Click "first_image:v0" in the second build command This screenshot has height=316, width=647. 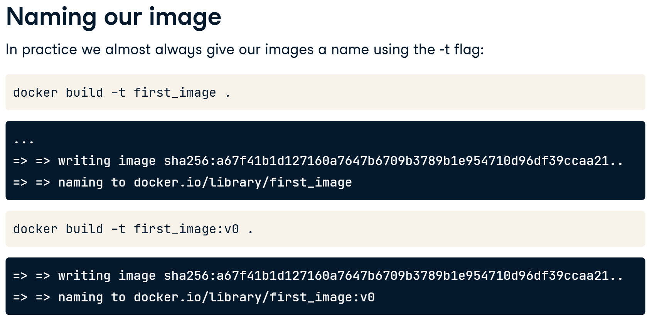[186, 229]
